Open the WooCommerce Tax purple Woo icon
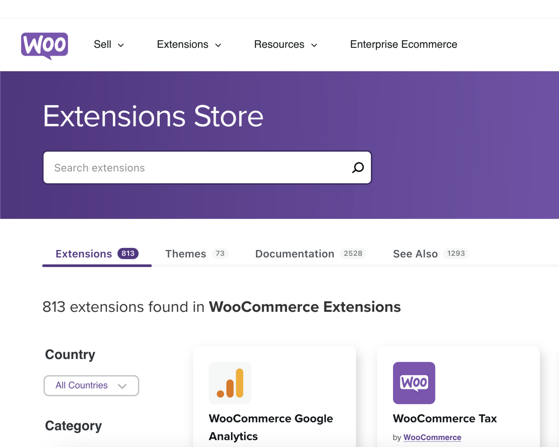This screenshot has width=559, height=447. (414, 383)
